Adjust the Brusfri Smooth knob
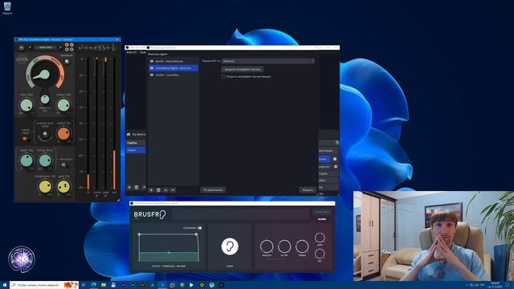The height and width of the screenshot is (289, 514). 267,246
